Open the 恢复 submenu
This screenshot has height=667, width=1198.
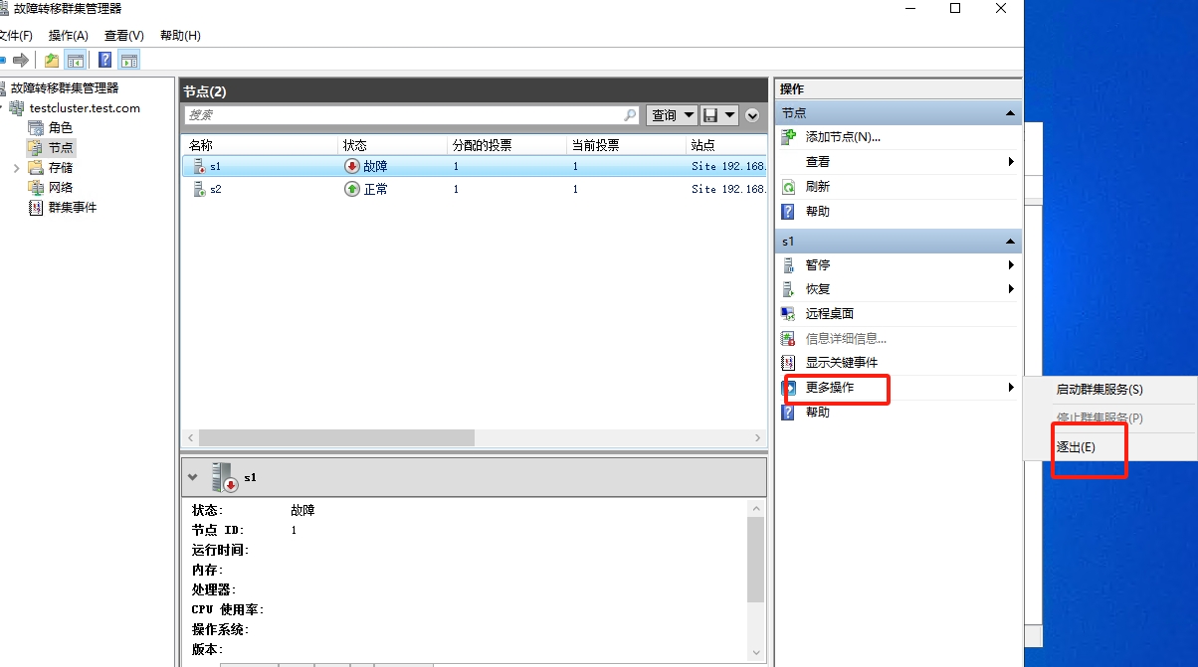(897, 289)
